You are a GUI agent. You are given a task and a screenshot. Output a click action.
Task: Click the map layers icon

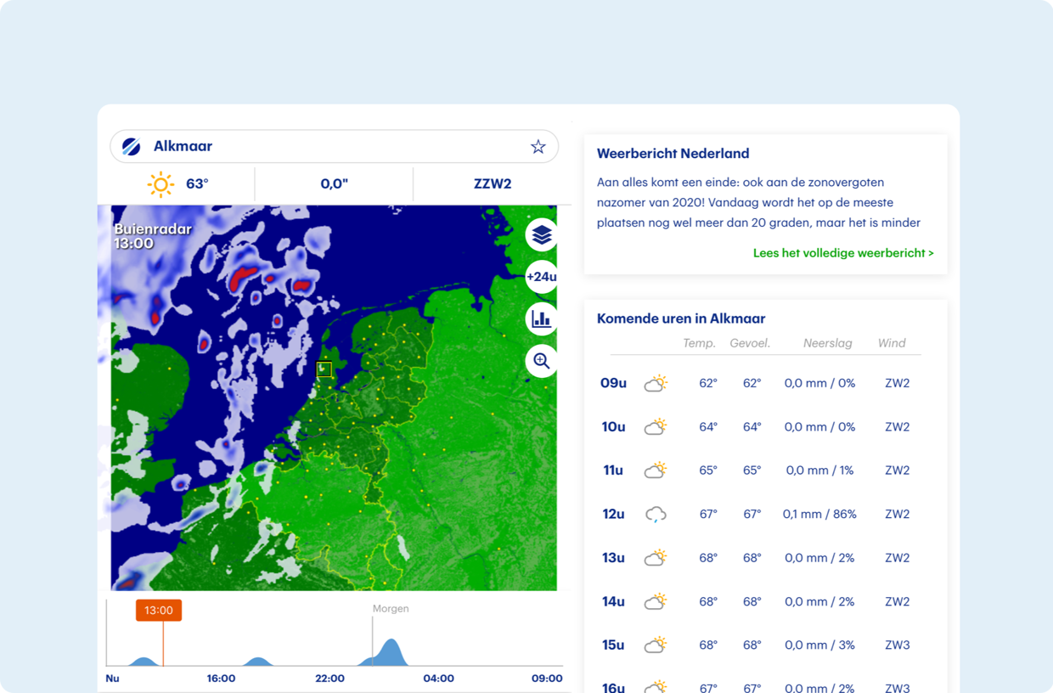coord(541,234)
